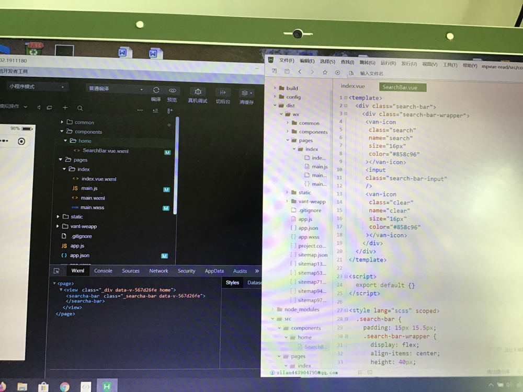Open Microsoft Store from the taskbar
This screenshot has width=523, height=392.
point(43,387)
